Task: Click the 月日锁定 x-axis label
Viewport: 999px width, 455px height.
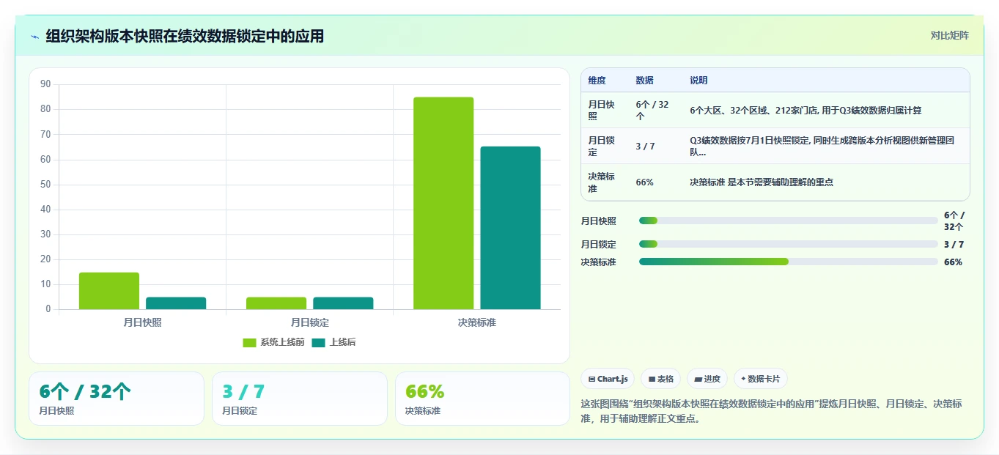Action: point(309,322)
